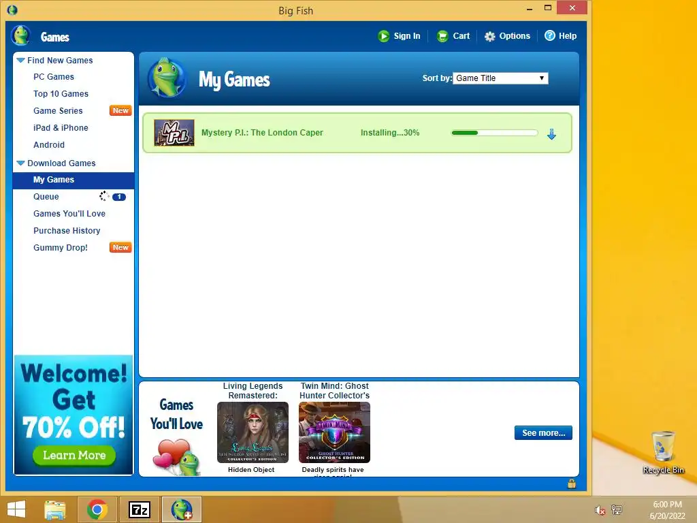This screenshot has width=697, height=523.
Task: Click the fish mascot in My Games header
Action: [167, 78]
